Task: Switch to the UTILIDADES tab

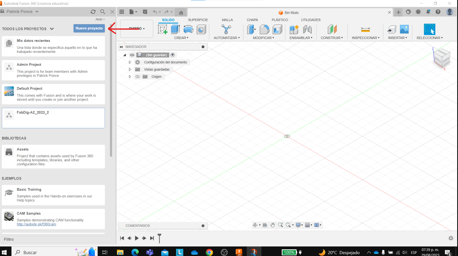Action: coord(311,20)
